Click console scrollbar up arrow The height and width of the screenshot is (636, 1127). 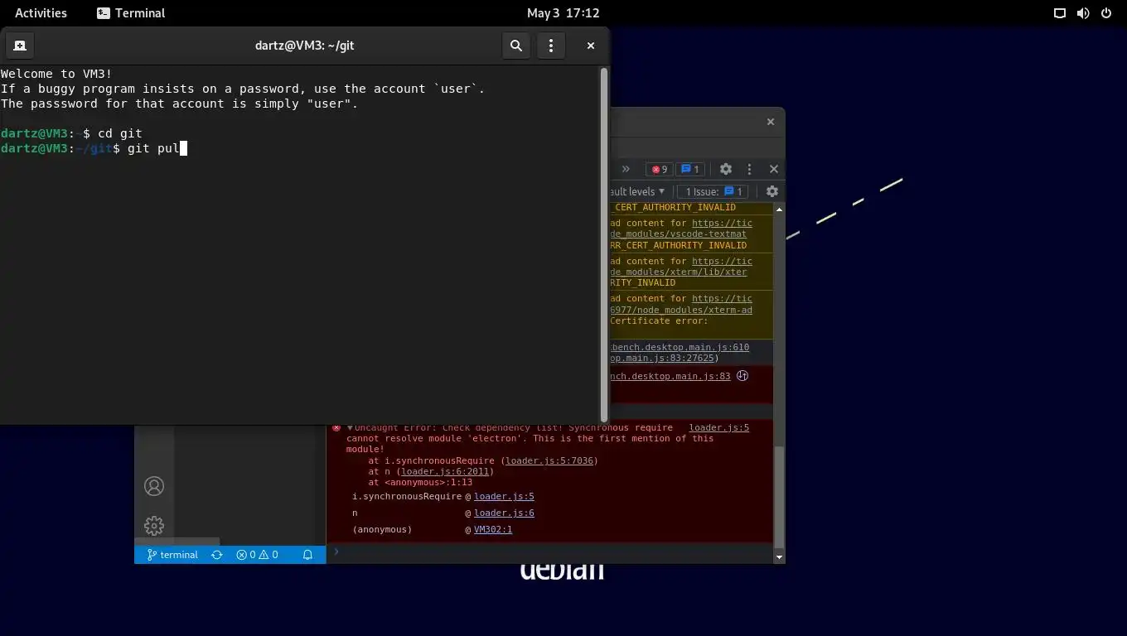(x=779, y=209)
